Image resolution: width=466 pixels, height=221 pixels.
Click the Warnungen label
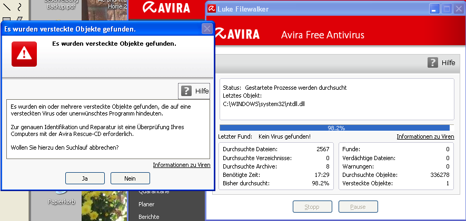pos(358,166)
